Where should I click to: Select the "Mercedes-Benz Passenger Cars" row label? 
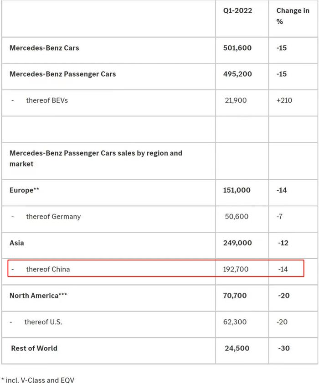click(62, 74)
